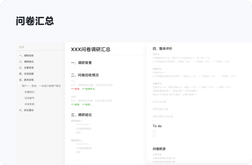Viewport: 252px width, 165px height.
Task: Click the To do heading
Action: (x=157, y=126)
